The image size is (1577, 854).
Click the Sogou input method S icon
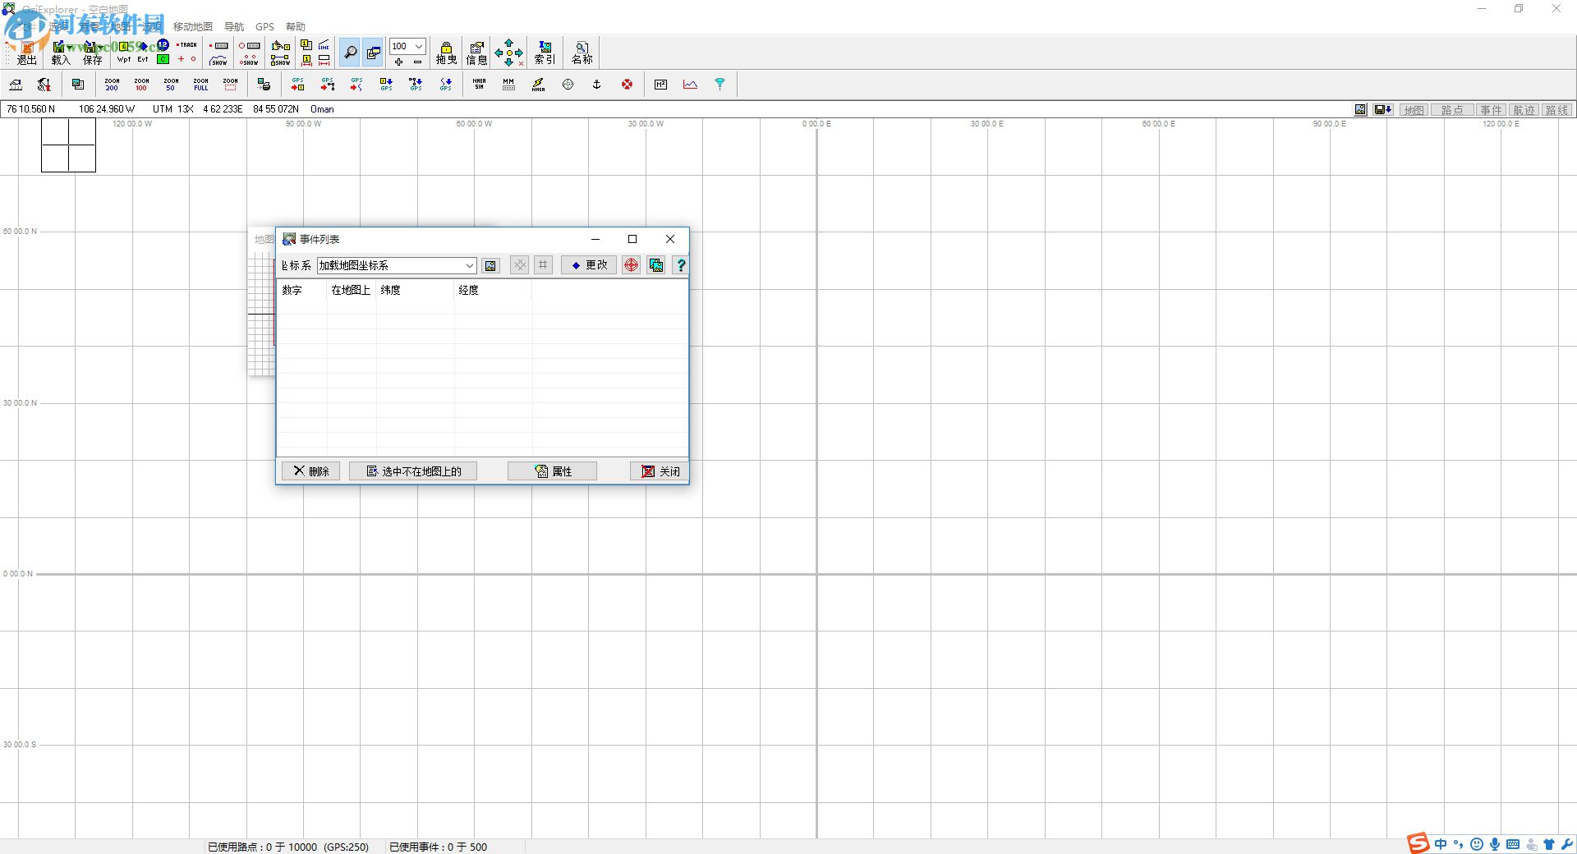pyautogui.click(x=1418, y=843)
